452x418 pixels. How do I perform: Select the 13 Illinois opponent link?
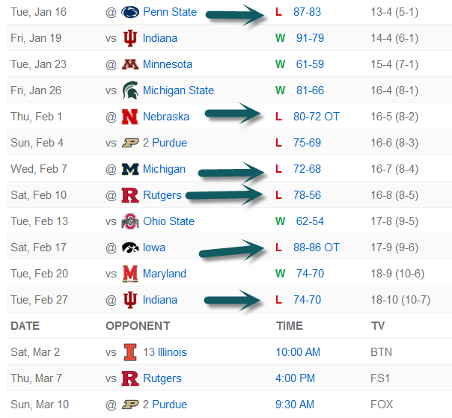[165, 352]
